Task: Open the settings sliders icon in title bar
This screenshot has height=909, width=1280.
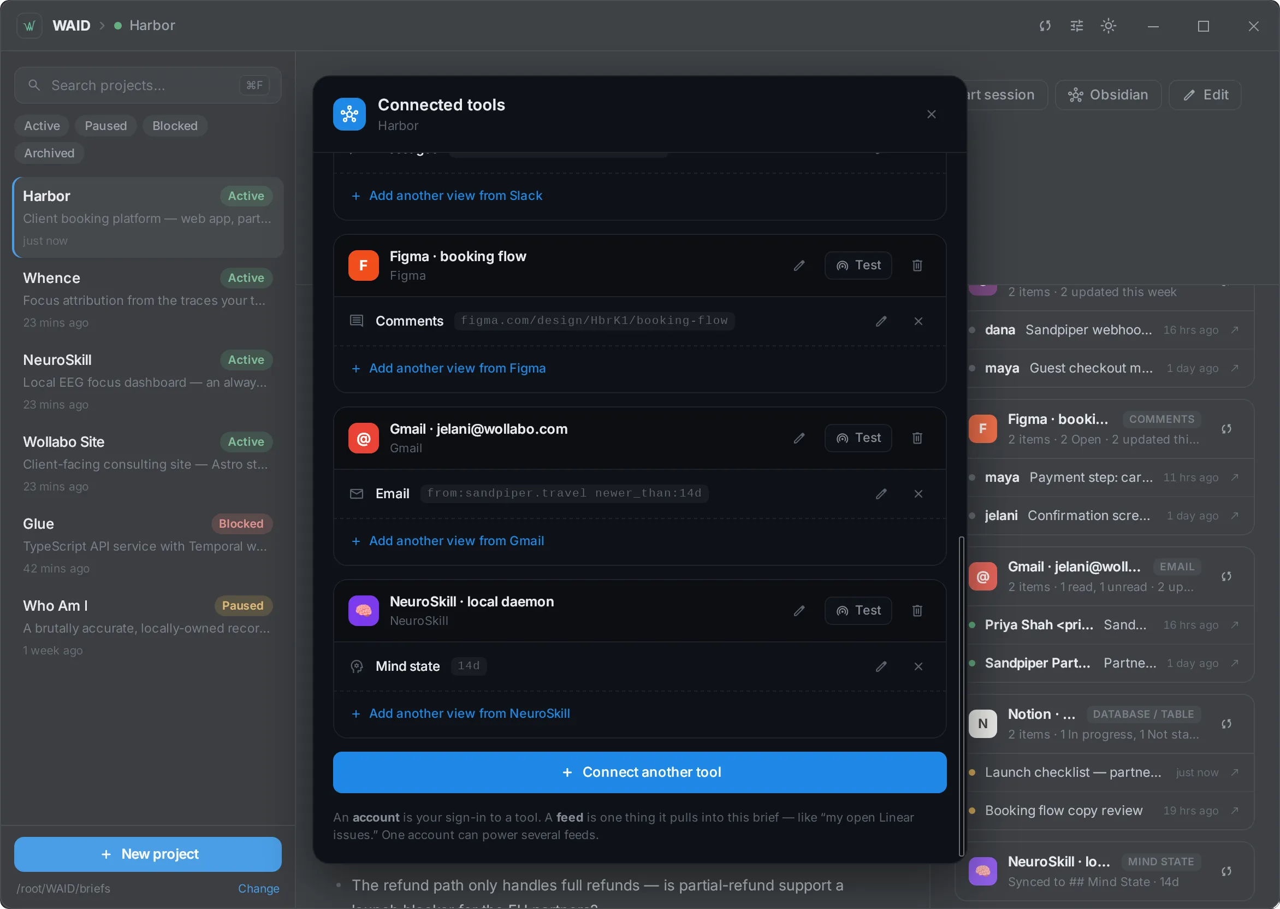Action: click(x=1076, y=26)
